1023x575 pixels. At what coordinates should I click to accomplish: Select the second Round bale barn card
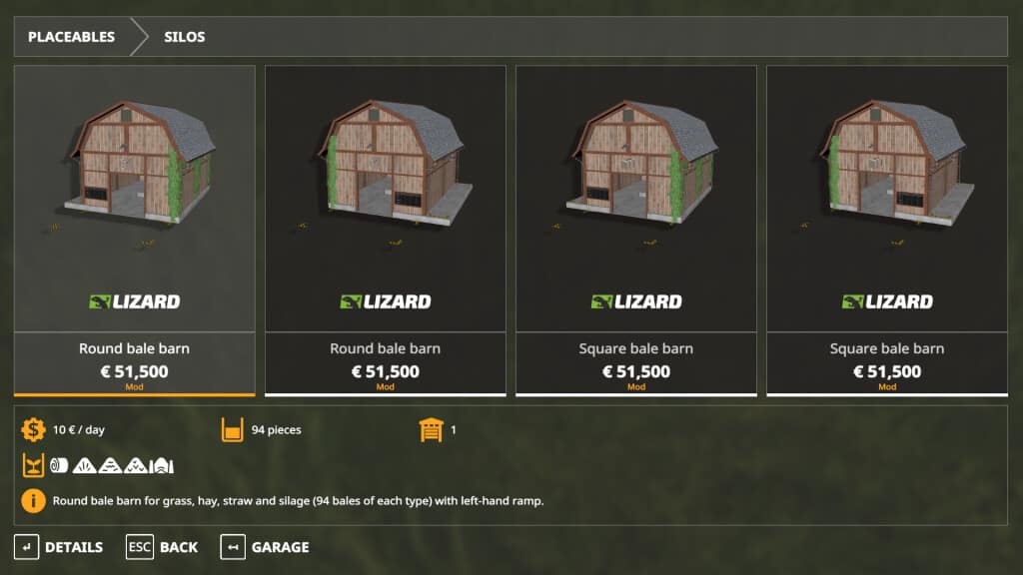pos(386,231)
